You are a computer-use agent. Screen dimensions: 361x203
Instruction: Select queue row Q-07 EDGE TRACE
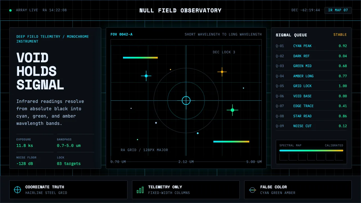click(311, 106)
